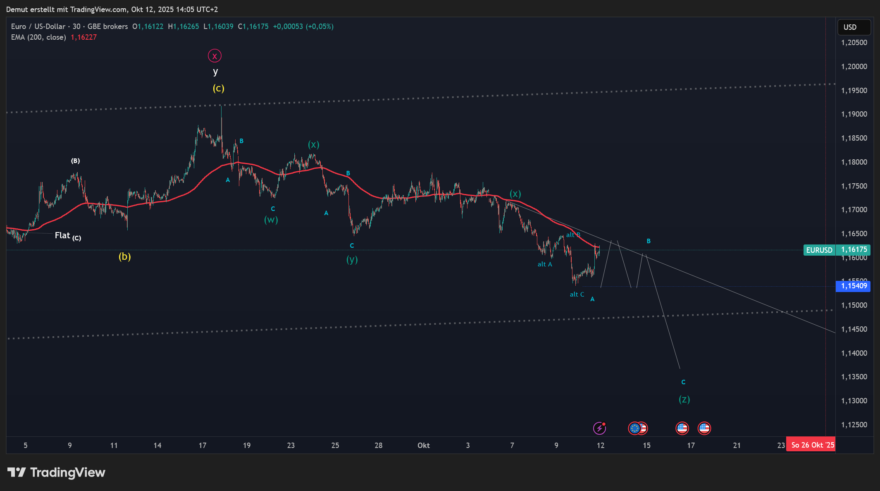
Task: Click the TradingView logo
Action: pos(57,472)
